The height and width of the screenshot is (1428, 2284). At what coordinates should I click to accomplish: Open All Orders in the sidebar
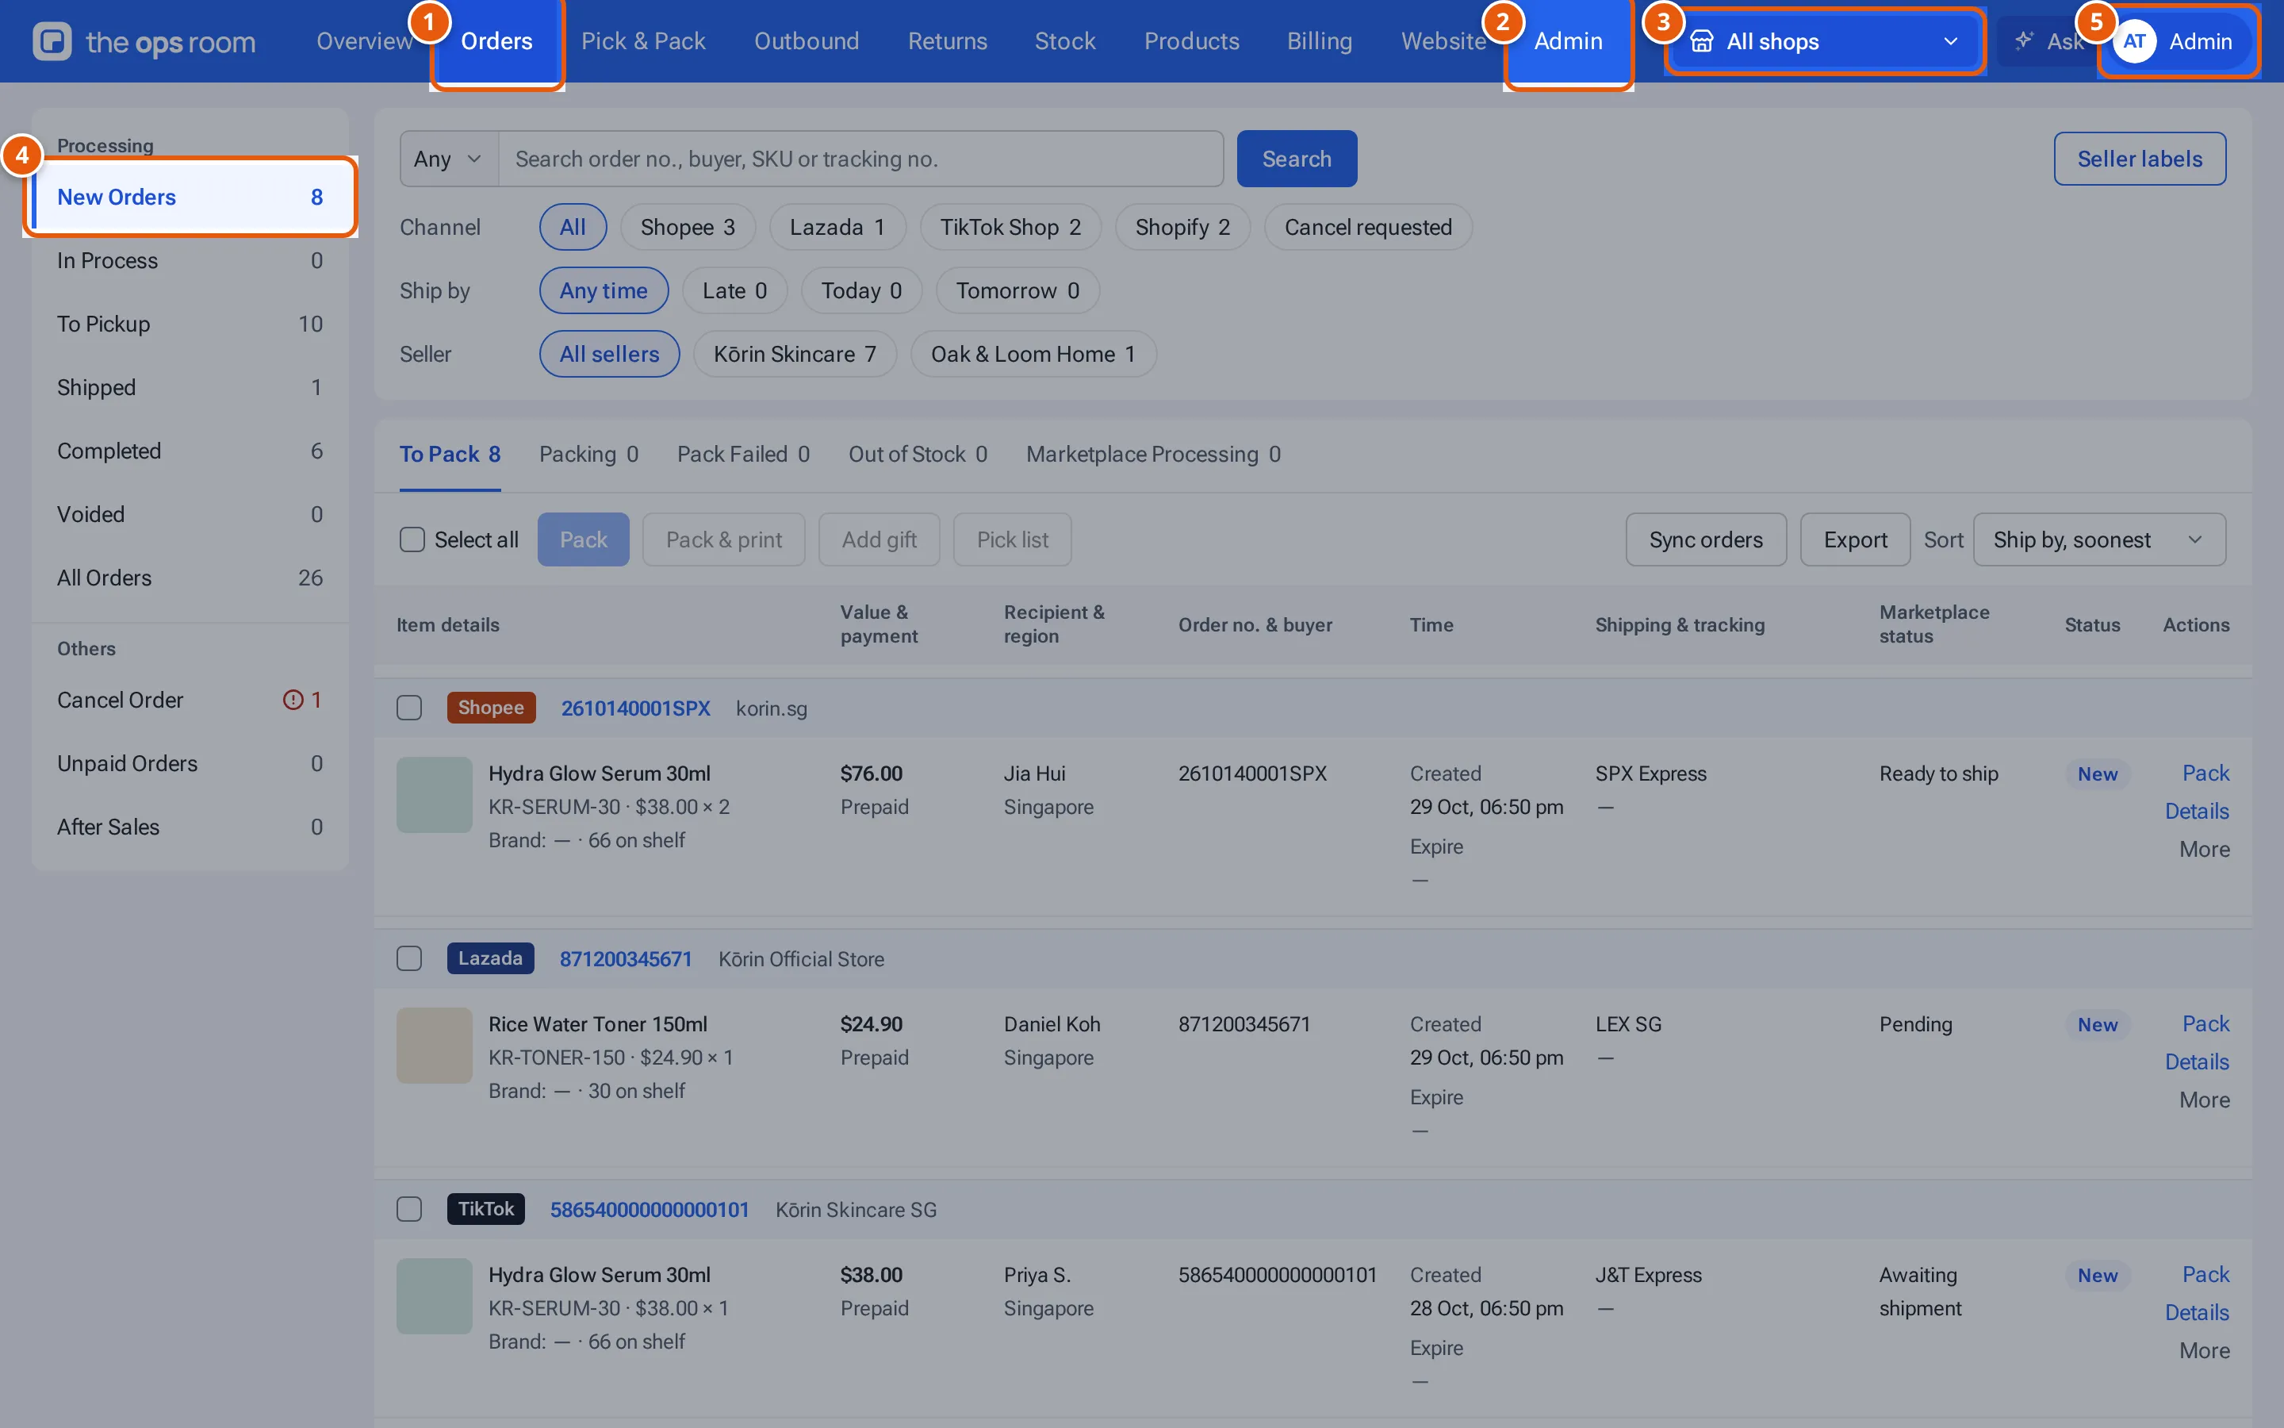click(190, 578)
